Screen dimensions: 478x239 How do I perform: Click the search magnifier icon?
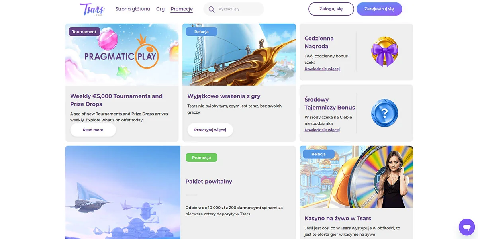click(212, 9)
